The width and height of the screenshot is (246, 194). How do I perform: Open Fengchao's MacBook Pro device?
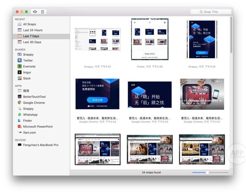[x=41, y=145]
